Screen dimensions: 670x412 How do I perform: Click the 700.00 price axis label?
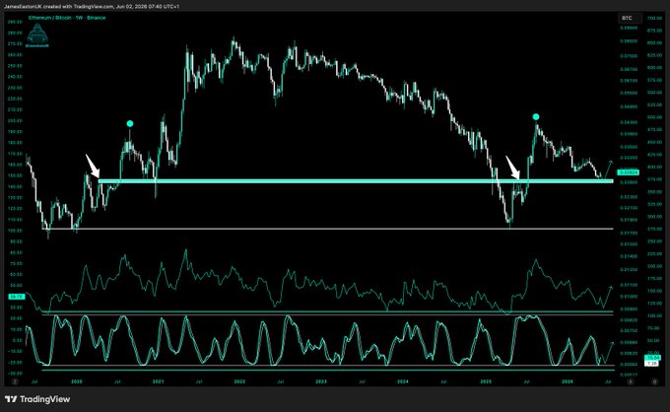click(x=654, y=19)
